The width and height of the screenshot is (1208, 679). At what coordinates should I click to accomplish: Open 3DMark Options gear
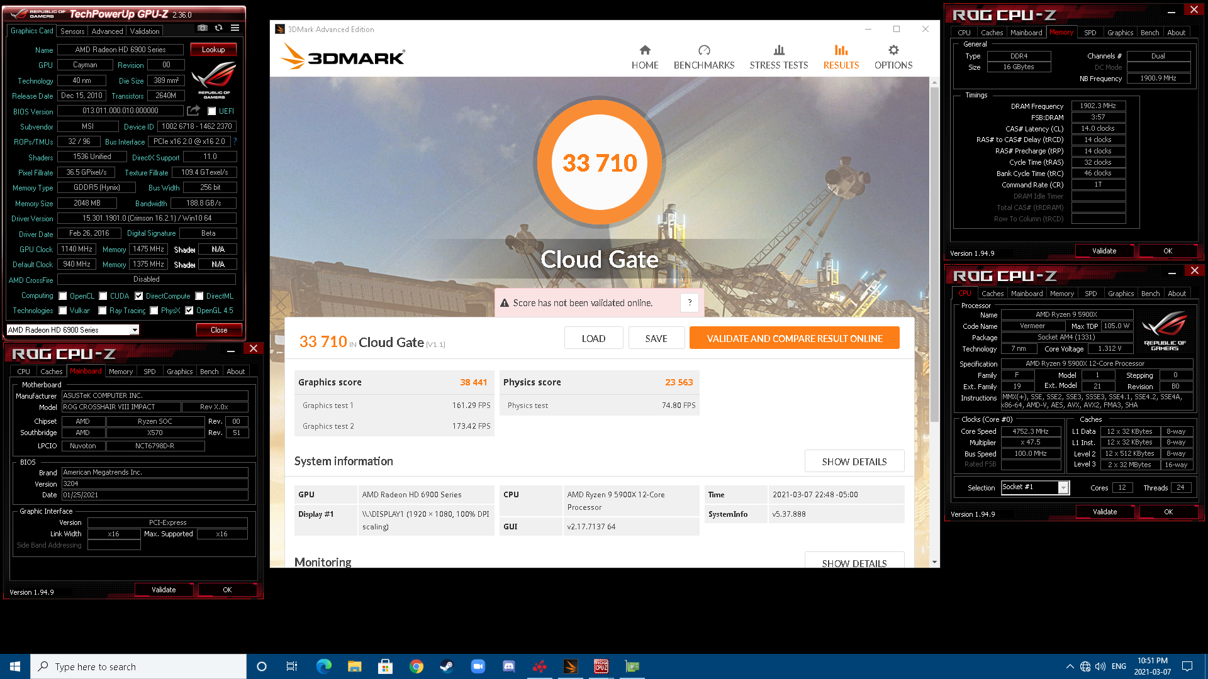coord(893,57)
